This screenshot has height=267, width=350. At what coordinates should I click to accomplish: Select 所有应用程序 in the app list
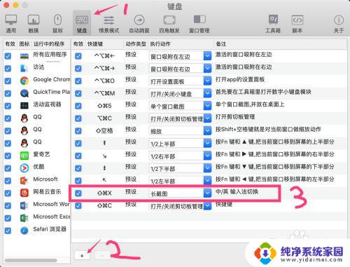[37, 55]
